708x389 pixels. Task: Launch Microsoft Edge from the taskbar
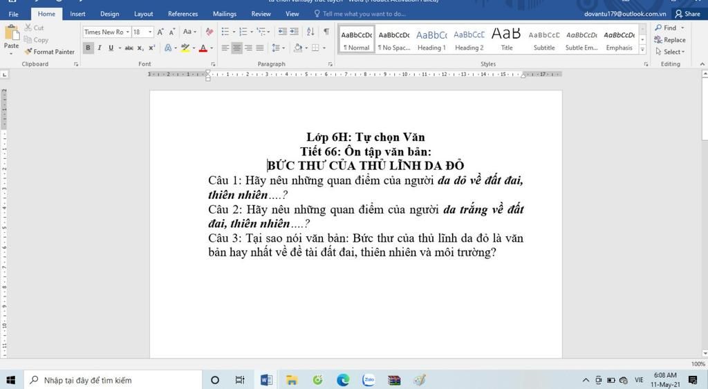coord(343,380)
